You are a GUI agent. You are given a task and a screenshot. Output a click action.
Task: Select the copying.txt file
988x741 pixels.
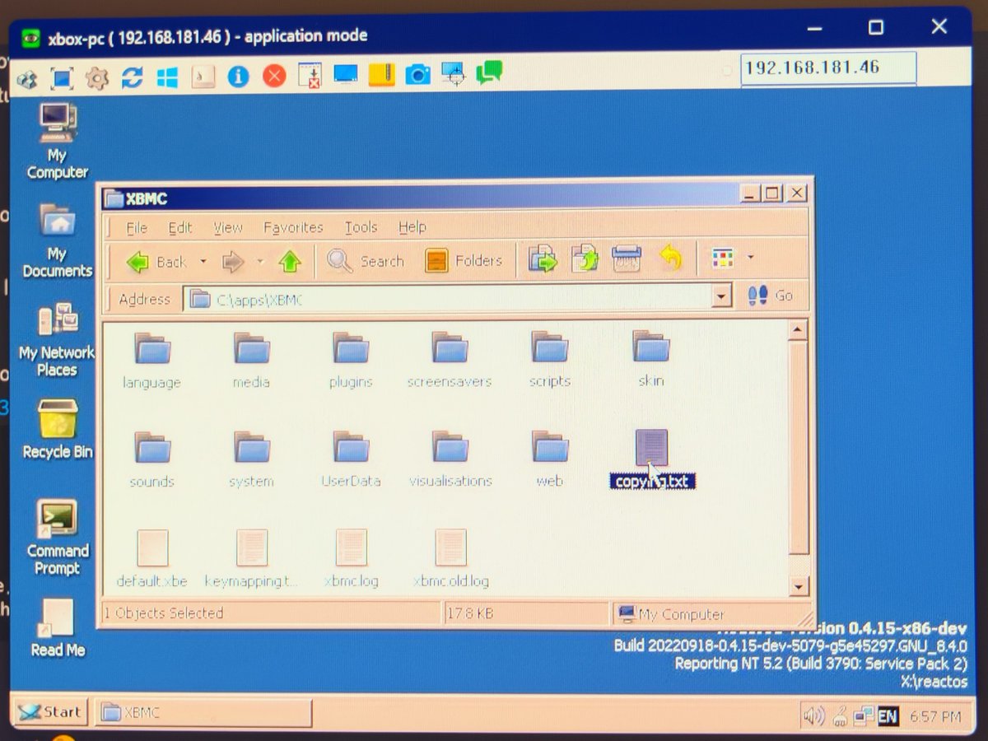[x=651, y=459]
